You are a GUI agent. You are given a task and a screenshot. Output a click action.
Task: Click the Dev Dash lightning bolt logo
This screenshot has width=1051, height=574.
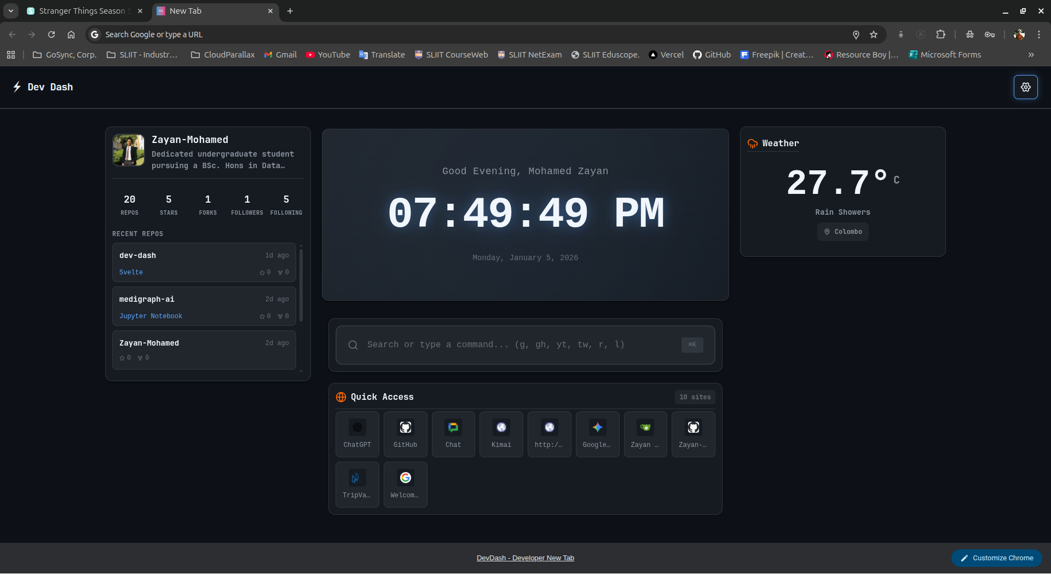point(16,87)
